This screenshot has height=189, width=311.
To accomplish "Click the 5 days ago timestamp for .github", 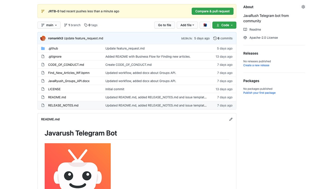I will point(225,48).
